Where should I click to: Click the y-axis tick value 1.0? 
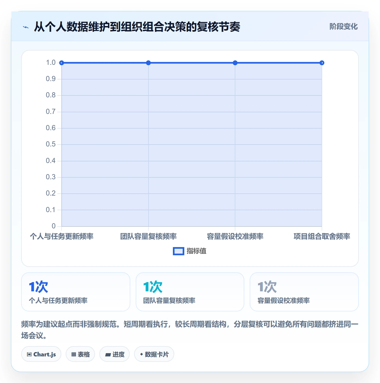click(51, 63)
